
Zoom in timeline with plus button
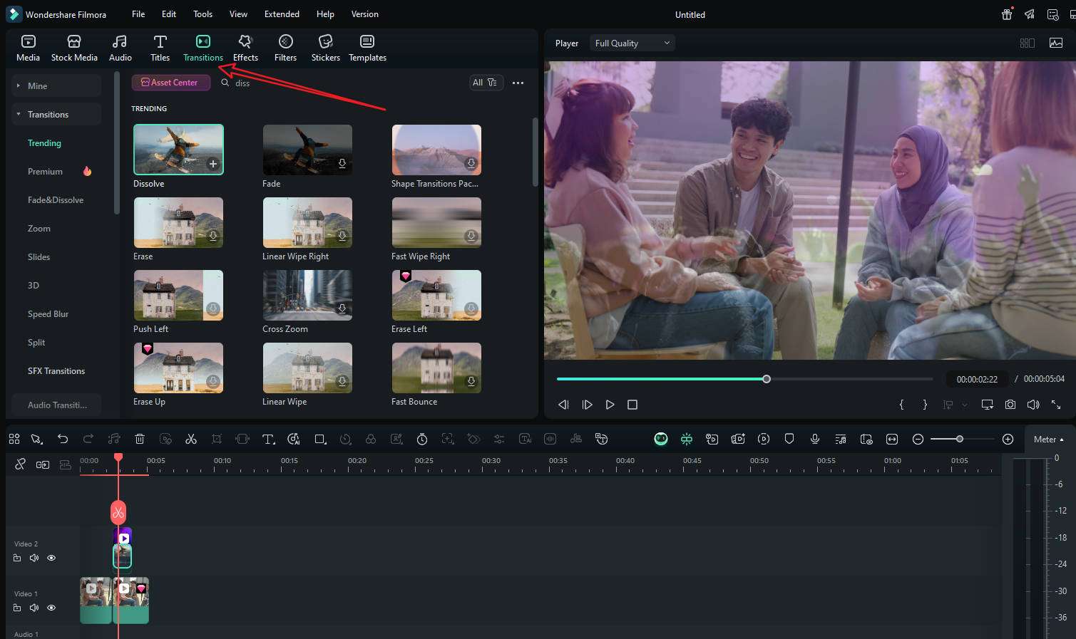1008,439
